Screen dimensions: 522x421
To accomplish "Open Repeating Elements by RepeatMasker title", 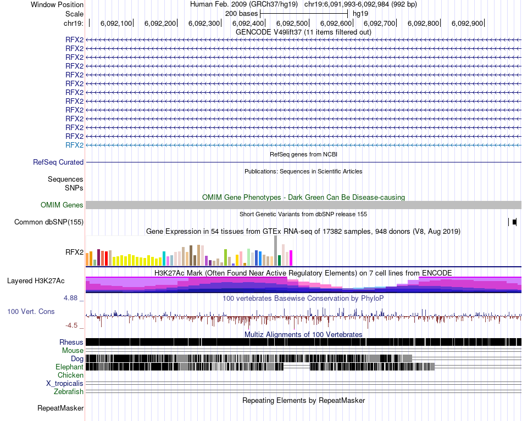I will (x=303, y=400).
